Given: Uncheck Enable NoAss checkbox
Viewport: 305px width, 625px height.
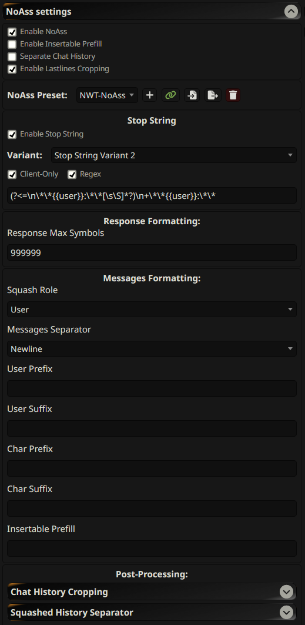Looking at the screenshot, I should point(12,32).
